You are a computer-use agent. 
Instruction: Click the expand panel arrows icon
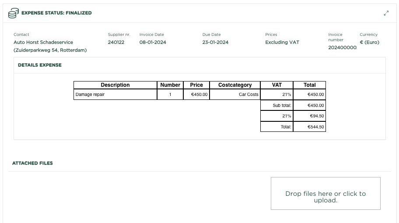pyautogui.click(x=386, y=13)
